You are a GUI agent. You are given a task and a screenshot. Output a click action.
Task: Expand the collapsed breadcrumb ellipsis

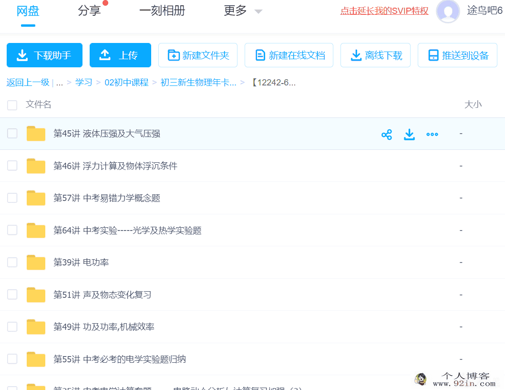click(60, 83)
